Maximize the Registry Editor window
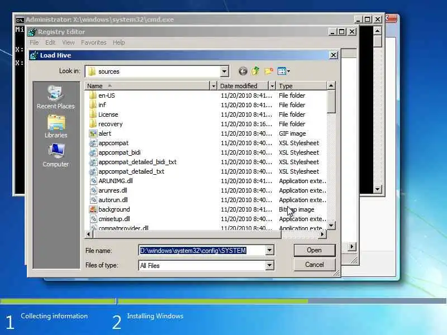 point(342,32)
